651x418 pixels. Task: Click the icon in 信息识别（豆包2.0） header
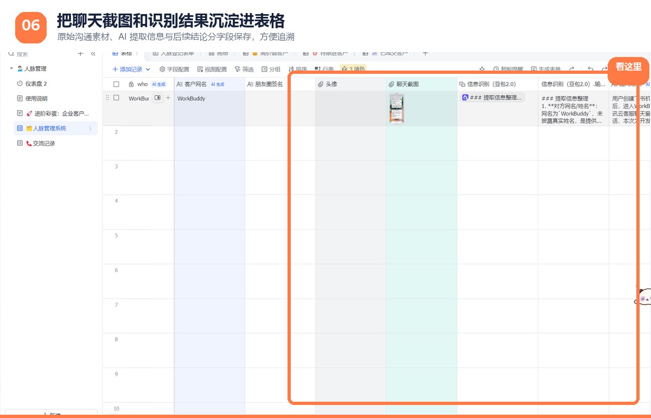pos(462,84)
